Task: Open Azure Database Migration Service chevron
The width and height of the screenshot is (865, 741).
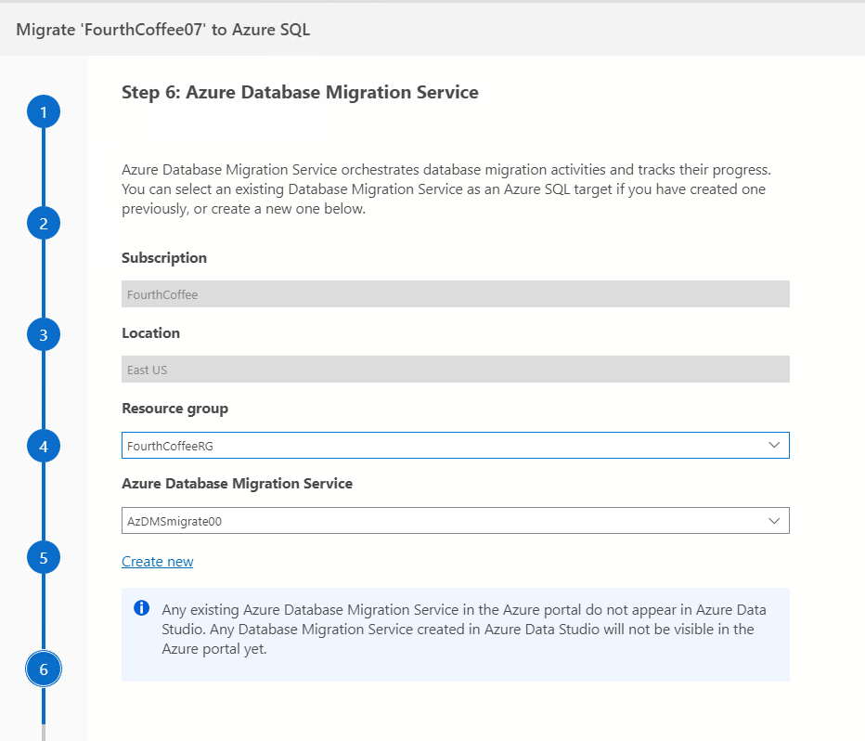Action: 775,521
